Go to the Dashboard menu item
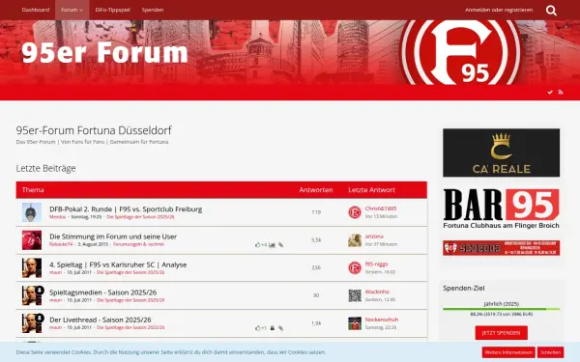Viewport: 580px width, 362px height. coord(36,10)
